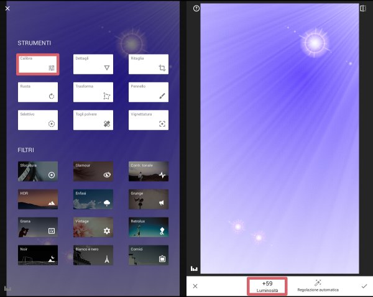Viewport: 373px width, 297px height.
Task: Open the Luminosità +59 parameter selector
Action: pos(267,286)
